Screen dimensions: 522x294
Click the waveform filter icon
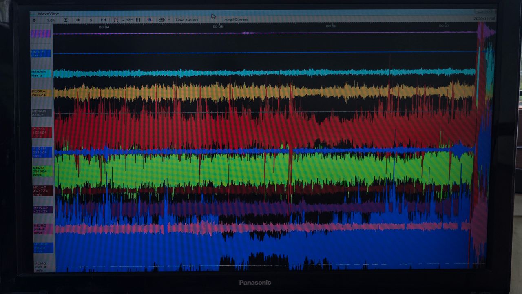coord(129,20)
